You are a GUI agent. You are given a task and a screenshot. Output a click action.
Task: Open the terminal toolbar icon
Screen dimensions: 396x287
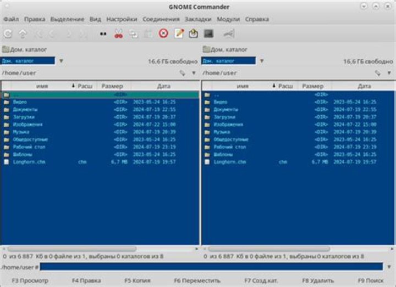coord(208,33)
